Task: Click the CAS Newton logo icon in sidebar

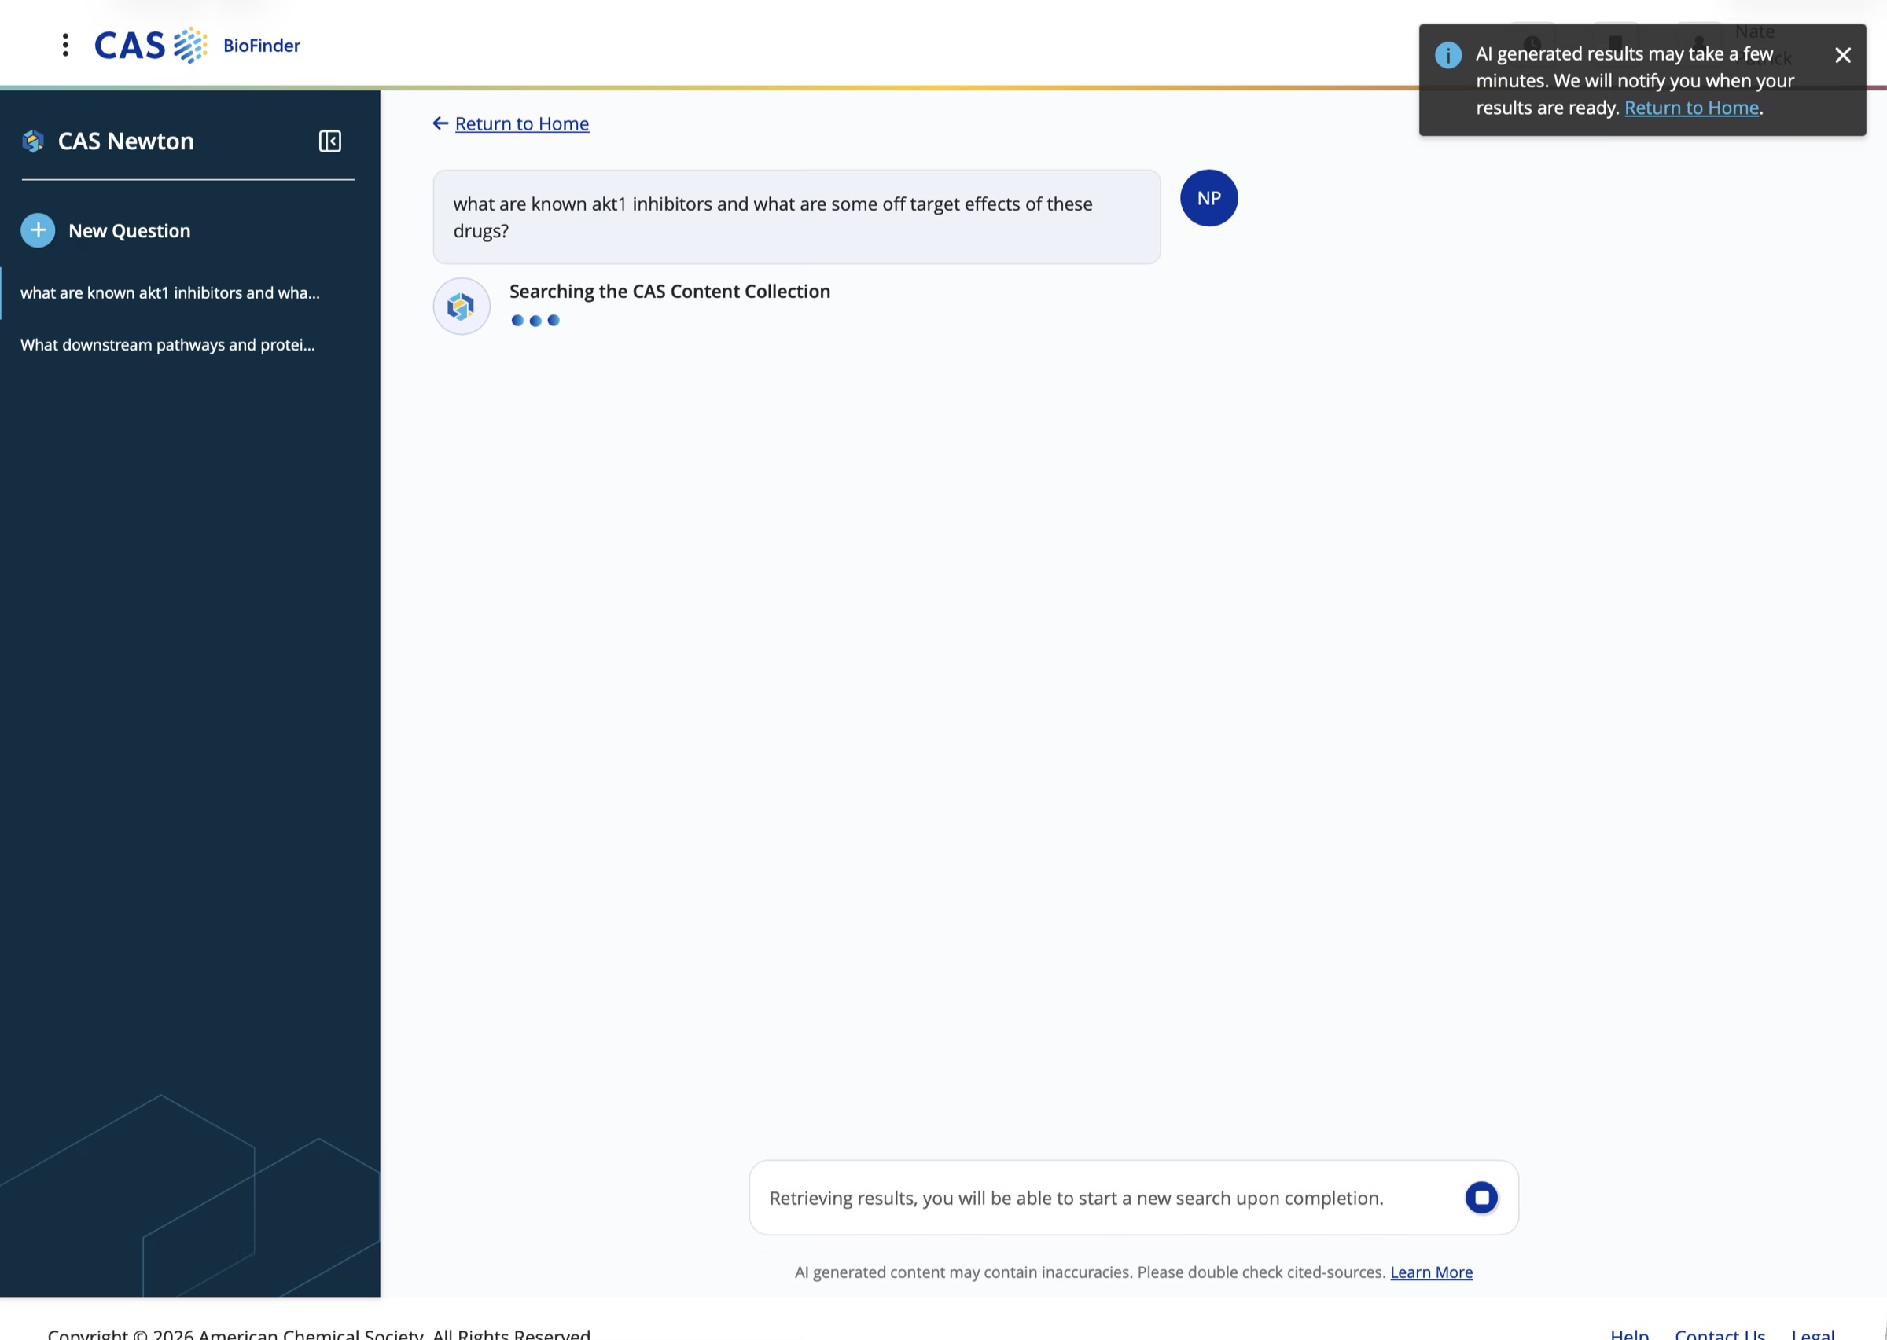Action: coord(33,141)
